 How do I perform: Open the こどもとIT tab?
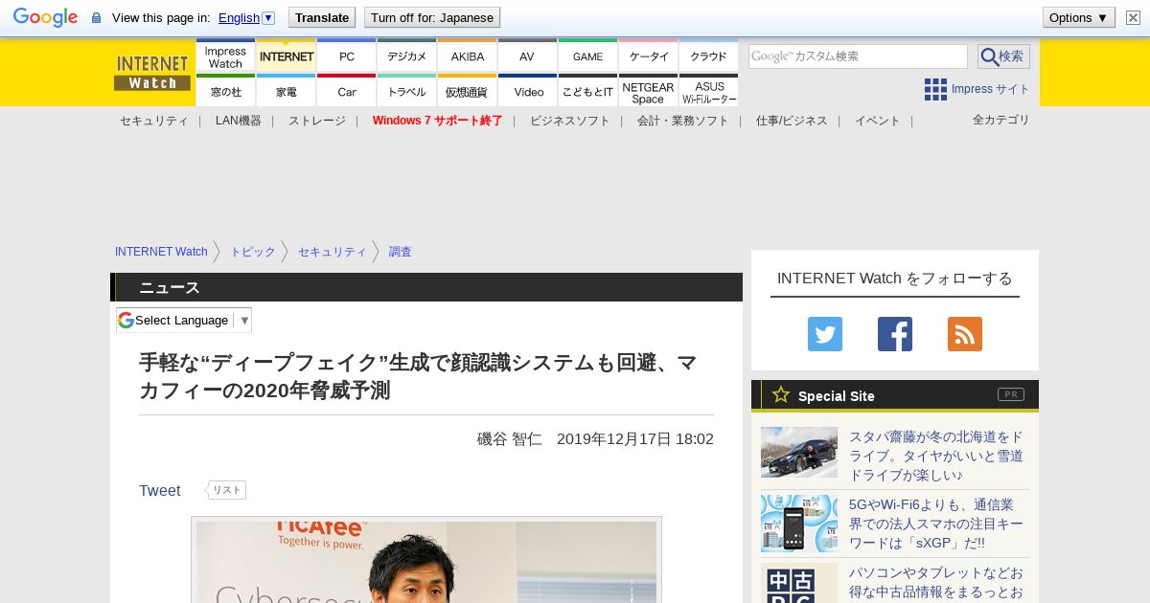(x=587, y=91)
